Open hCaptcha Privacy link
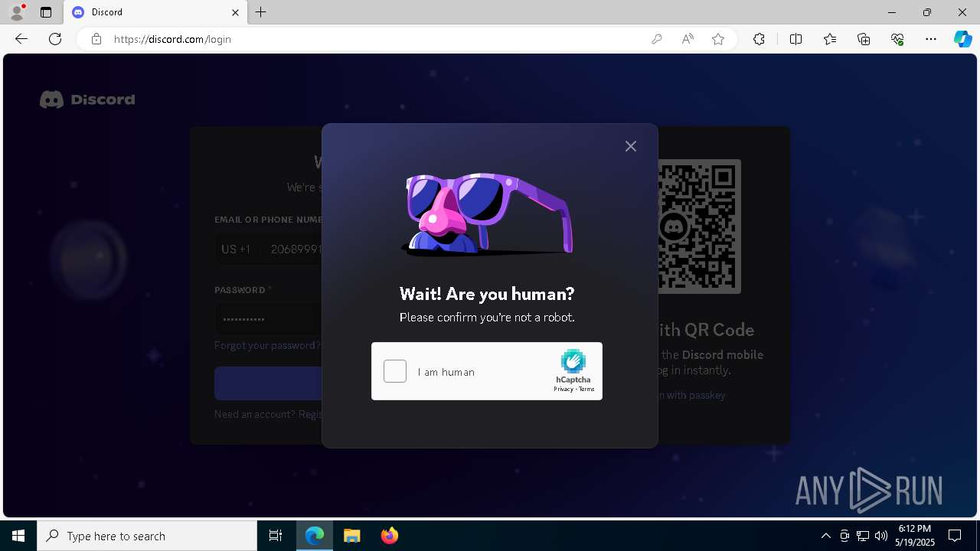This screenshot has width=980, height=551. pyautogui.click(x=563, y=389)
